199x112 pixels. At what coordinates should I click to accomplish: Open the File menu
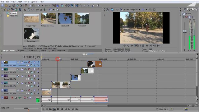[x=2, y=2]
